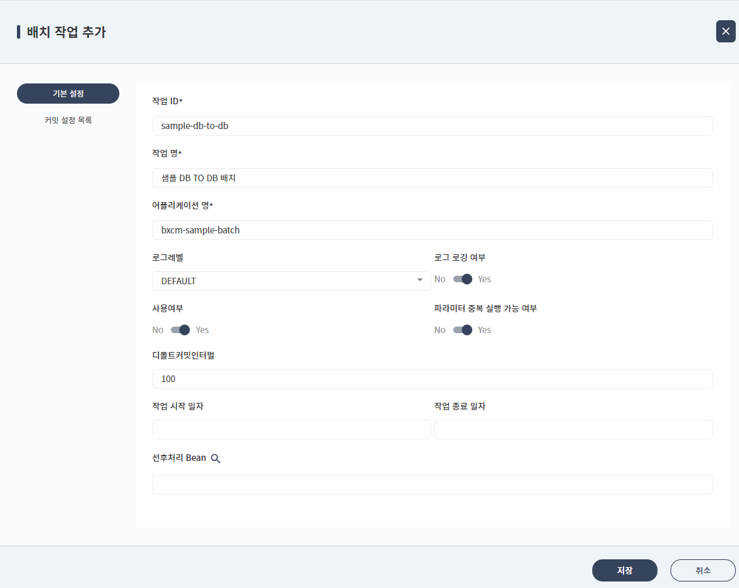Image resolution: width=739 pixels, height=588 pixels.
Task: Click the Yes label of 파라미터 중복 실행 switch
Action: click(x=484, y=330)
